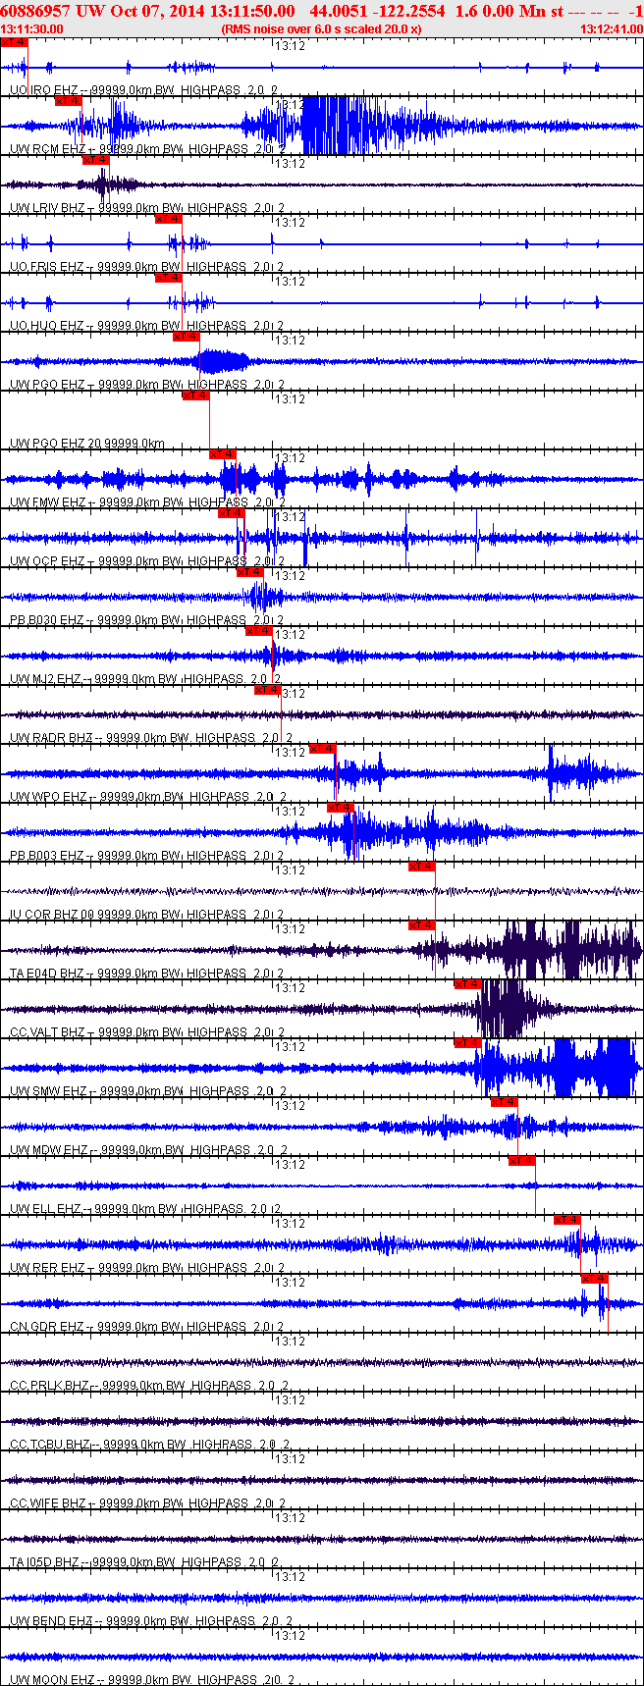Select the red pick marker on UO HUO trace
This screenshot has width=644, height=1686.
coord(169,277)
